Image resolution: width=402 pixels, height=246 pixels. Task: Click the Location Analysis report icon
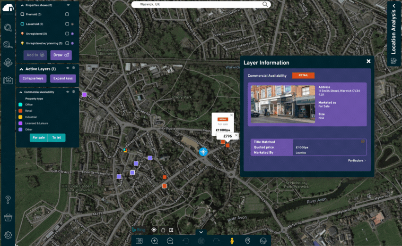[x=393, y=61]
